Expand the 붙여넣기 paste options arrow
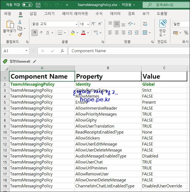 pos(10,35)
